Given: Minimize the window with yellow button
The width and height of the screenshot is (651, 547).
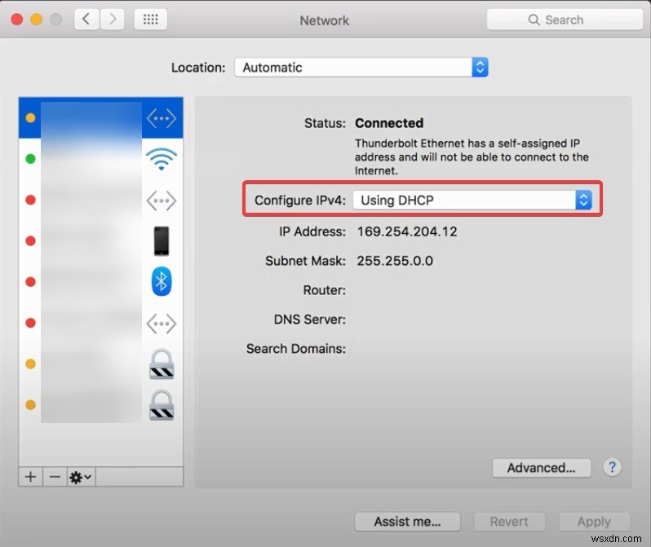Looking at the screenshot, I should click(x=37, y=19).
